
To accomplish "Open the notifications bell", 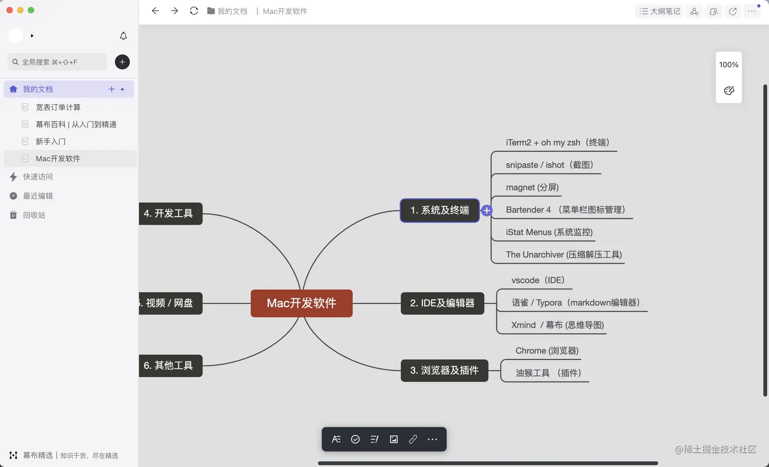I will click(x=123, y=36).
